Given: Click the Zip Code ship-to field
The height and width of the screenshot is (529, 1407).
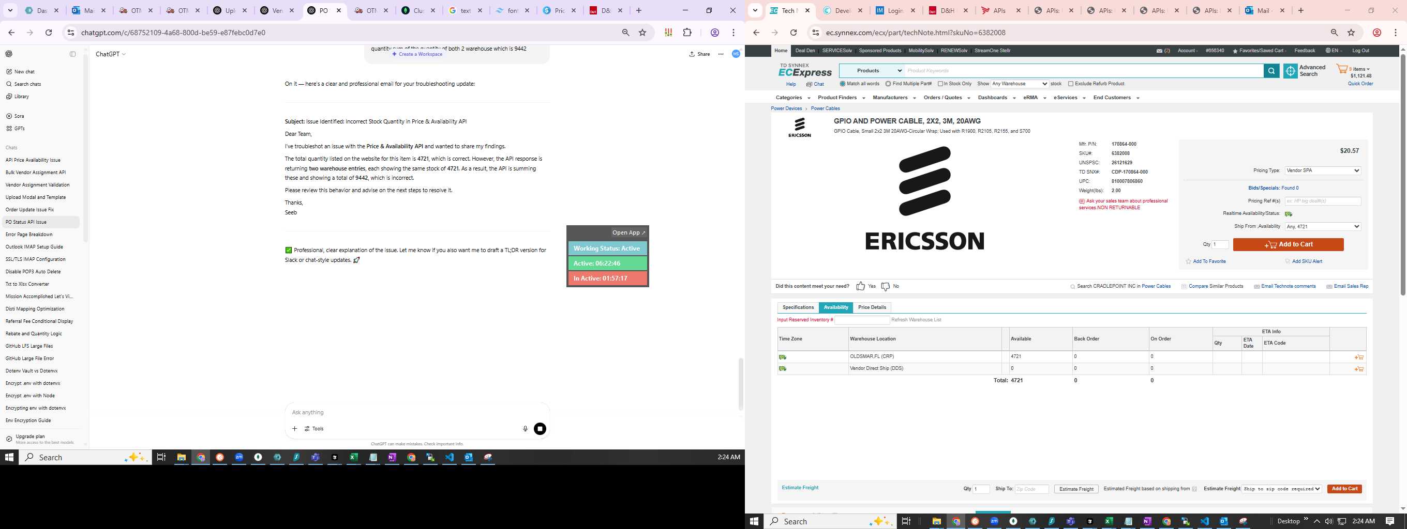Looking at the screenshot, I should tap(1032, 489).
